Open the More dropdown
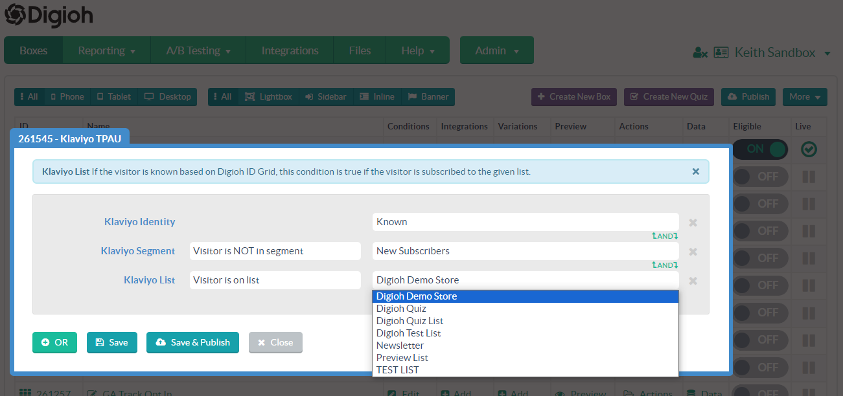Screen dimensions: 843x396 click(x=804, y=96)
